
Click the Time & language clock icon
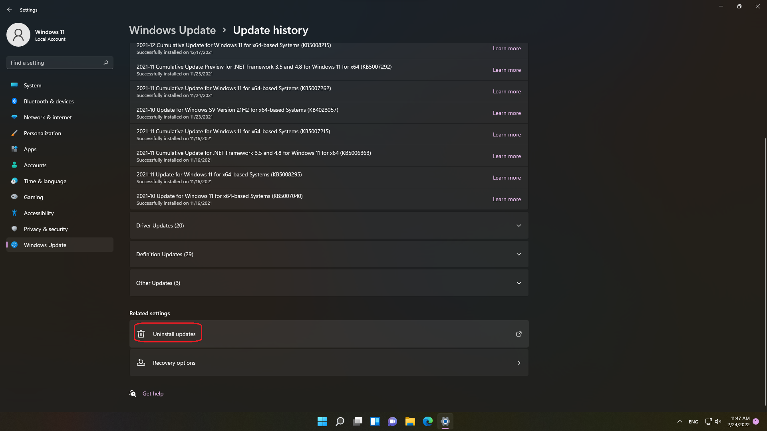14,181
